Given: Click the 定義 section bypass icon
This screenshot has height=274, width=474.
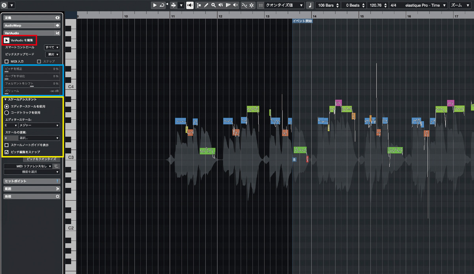Looking at the screenshot, I should click(x=58, y=18).
